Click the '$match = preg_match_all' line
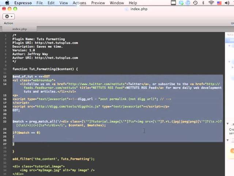This screenshot has height=176, width=234. (117, 121)
